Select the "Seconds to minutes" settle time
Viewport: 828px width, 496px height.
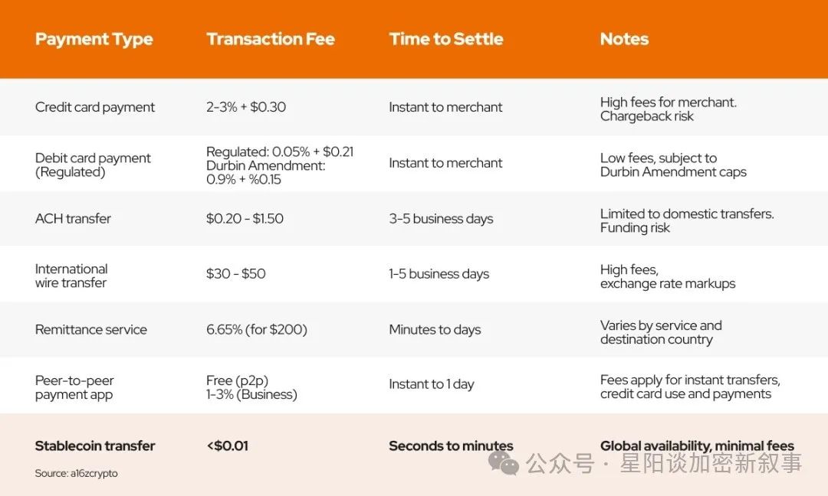tap(451, 445)
